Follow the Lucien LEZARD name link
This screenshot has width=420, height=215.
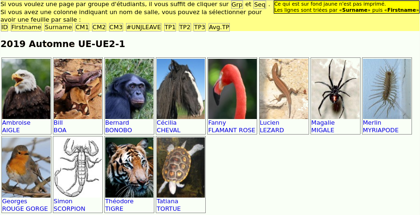click(272, 127)
